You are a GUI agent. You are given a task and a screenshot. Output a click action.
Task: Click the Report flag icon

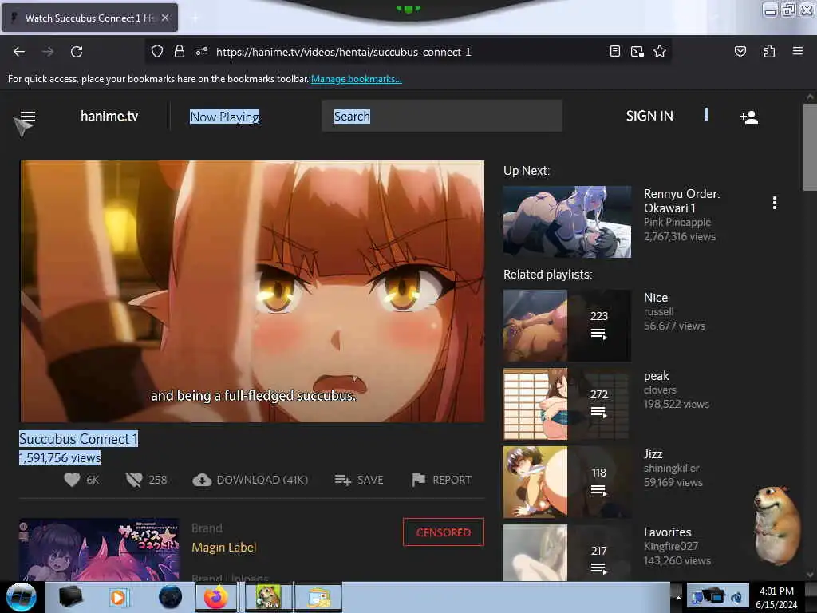[418, 480]
